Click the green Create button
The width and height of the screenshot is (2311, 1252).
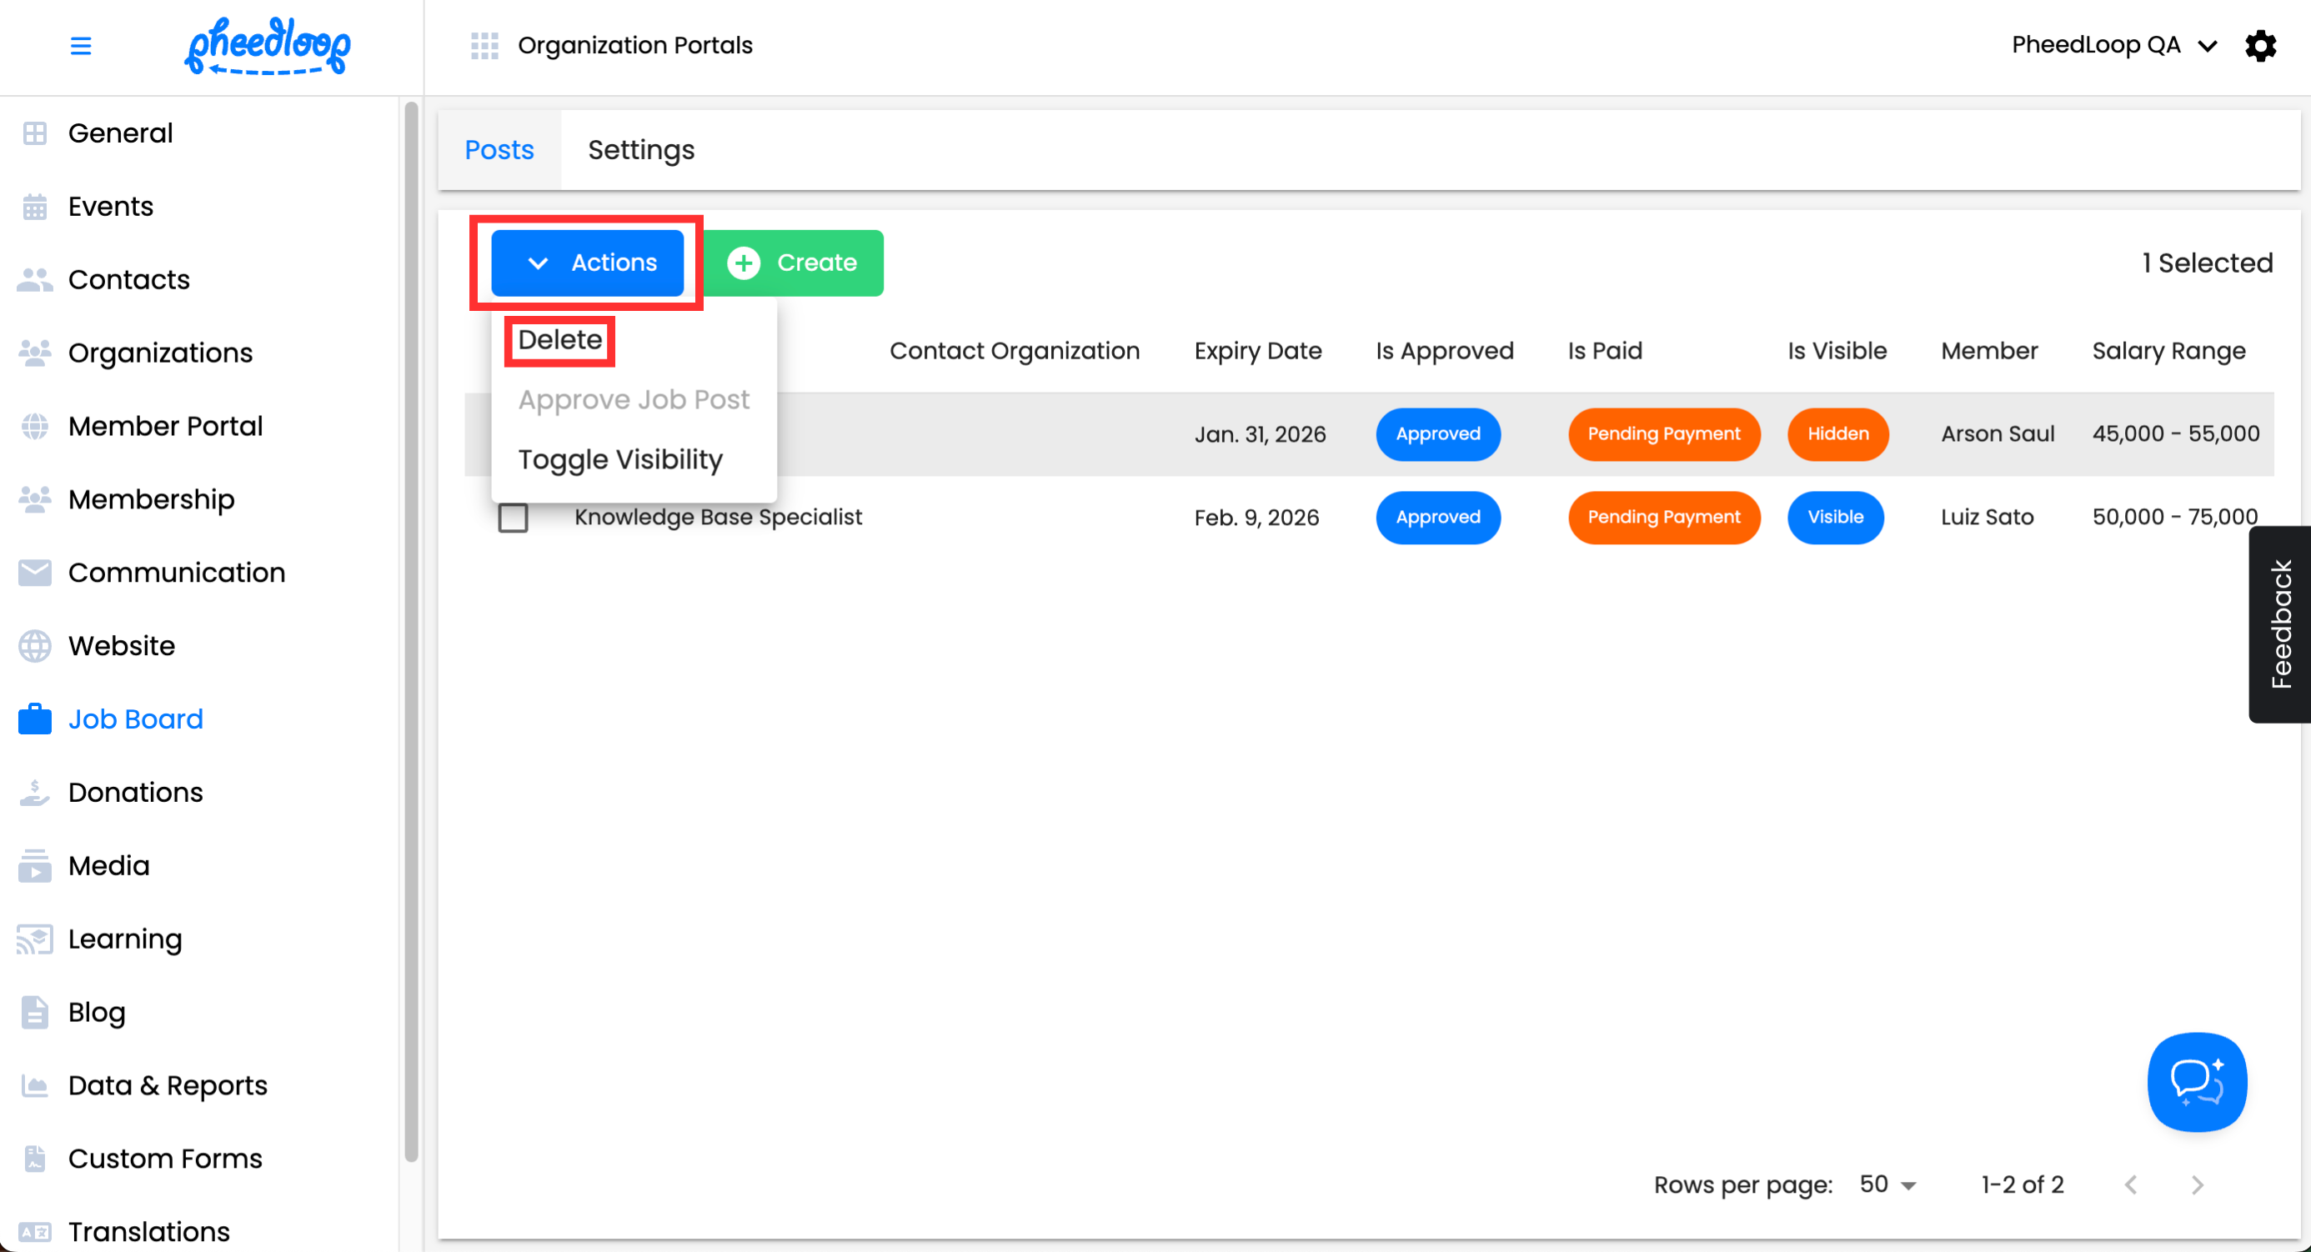click(793, 263)
